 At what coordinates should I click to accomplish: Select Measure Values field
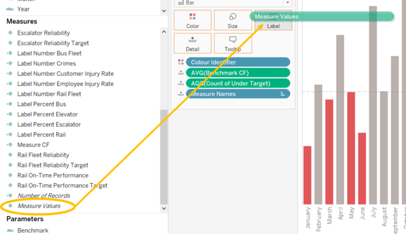coord(39,206)
